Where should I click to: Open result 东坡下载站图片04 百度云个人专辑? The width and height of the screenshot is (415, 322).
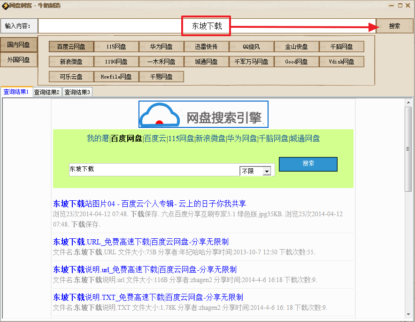[x=150, y=204]
